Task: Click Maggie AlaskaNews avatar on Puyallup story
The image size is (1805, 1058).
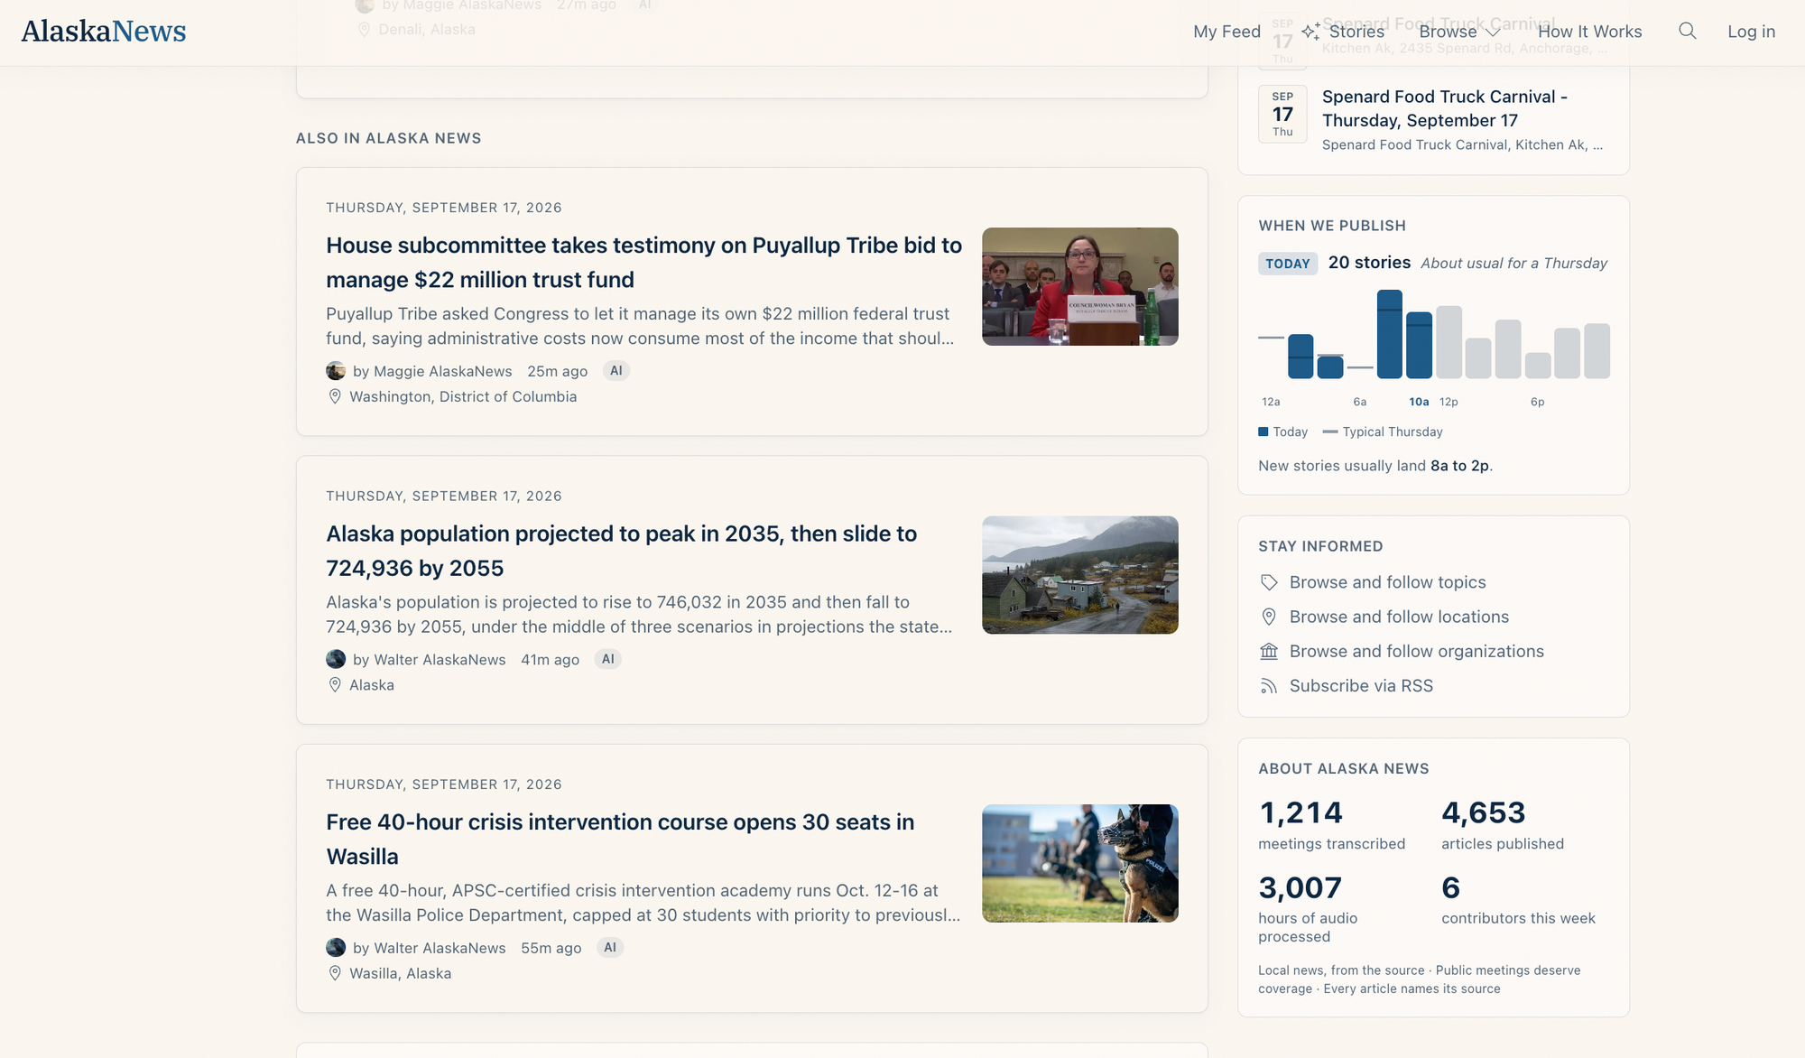Action: tap(336, 371)
